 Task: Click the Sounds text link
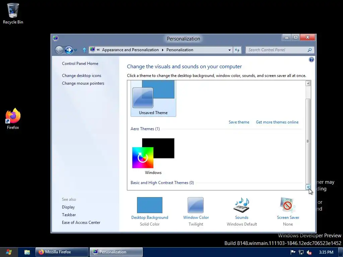click(x=242, y=218)
